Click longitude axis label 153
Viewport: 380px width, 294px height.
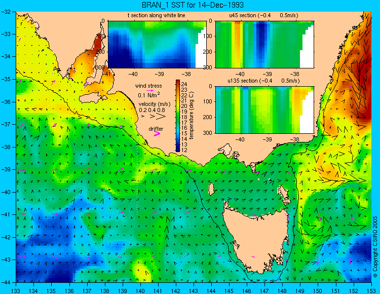[x=371, y=290]
